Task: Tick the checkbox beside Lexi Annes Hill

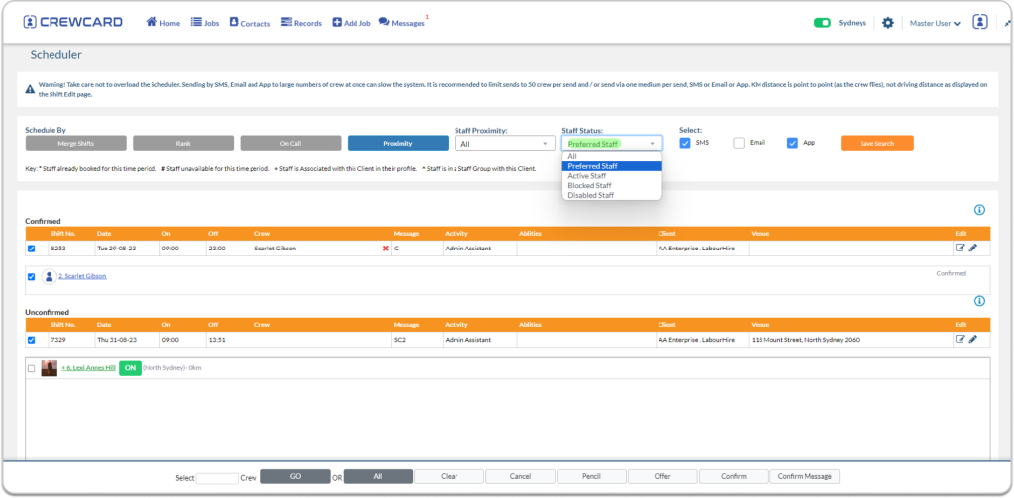Action: (x=31, y=368)
